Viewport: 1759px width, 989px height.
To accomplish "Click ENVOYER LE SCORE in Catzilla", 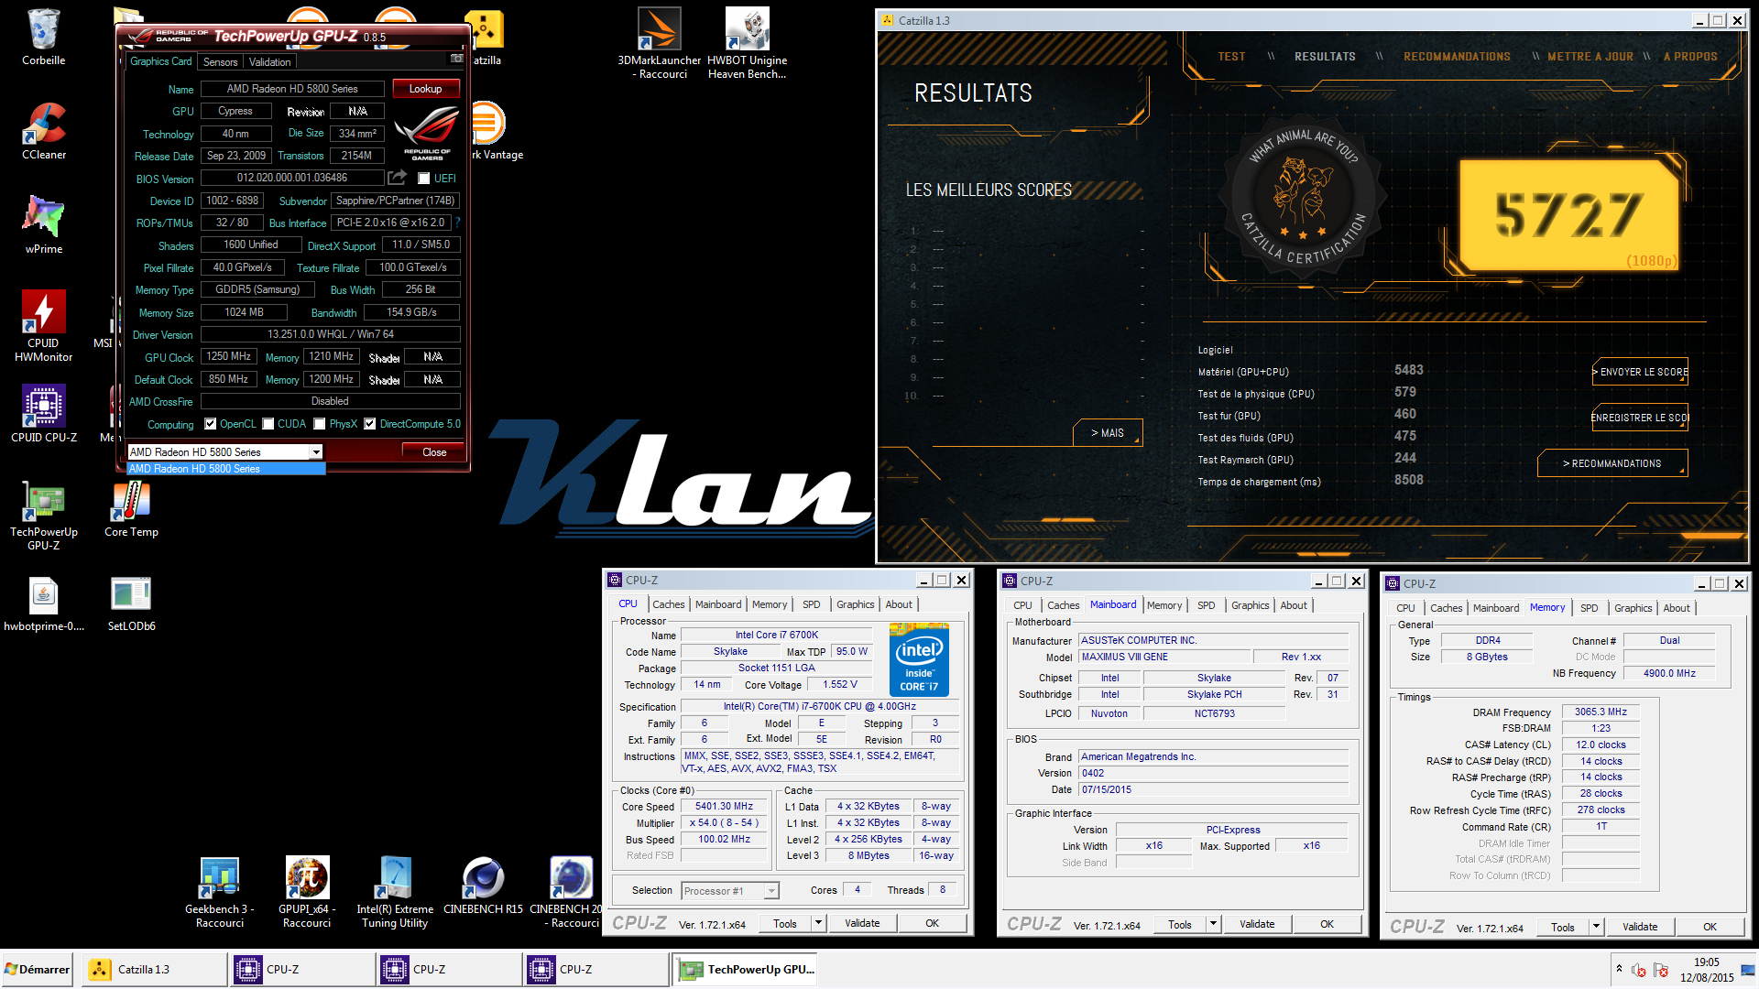I will coord(1640,372).
